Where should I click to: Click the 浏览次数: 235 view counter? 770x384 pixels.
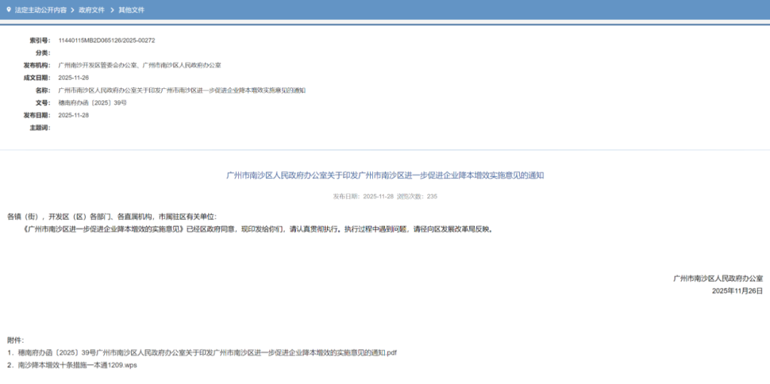[421, 196]
